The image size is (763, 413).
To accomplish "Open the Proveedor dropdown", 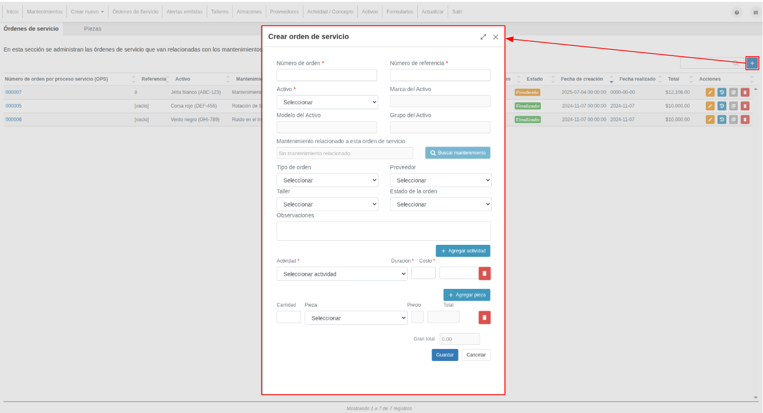I will coord(441,180).
